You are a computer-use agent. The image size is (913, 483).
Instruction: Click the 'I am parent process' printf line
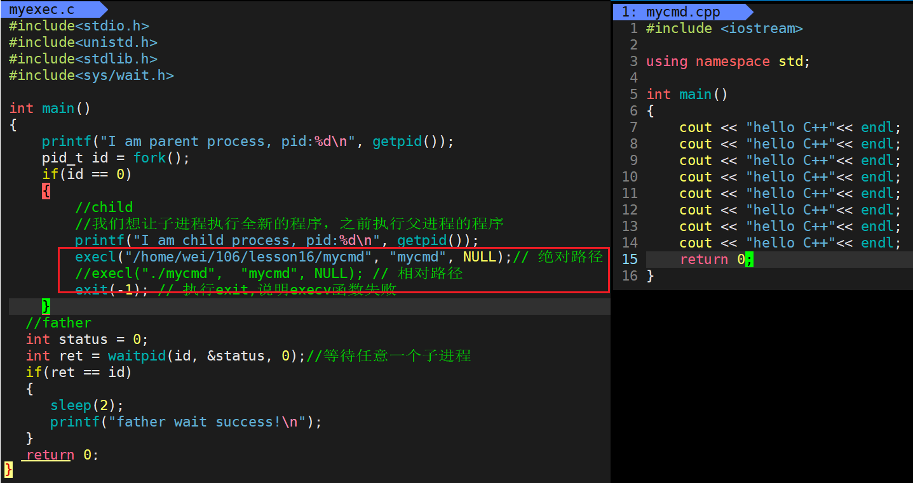[248, 142]
